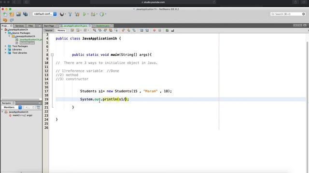Select the JavaApplication1h.java editor tab
The image size is (309, 173).
(x=75, y=25)
